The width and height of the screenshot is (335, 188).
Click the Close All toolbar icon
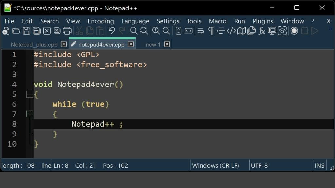pyautogui.click(x=57, y=31)
